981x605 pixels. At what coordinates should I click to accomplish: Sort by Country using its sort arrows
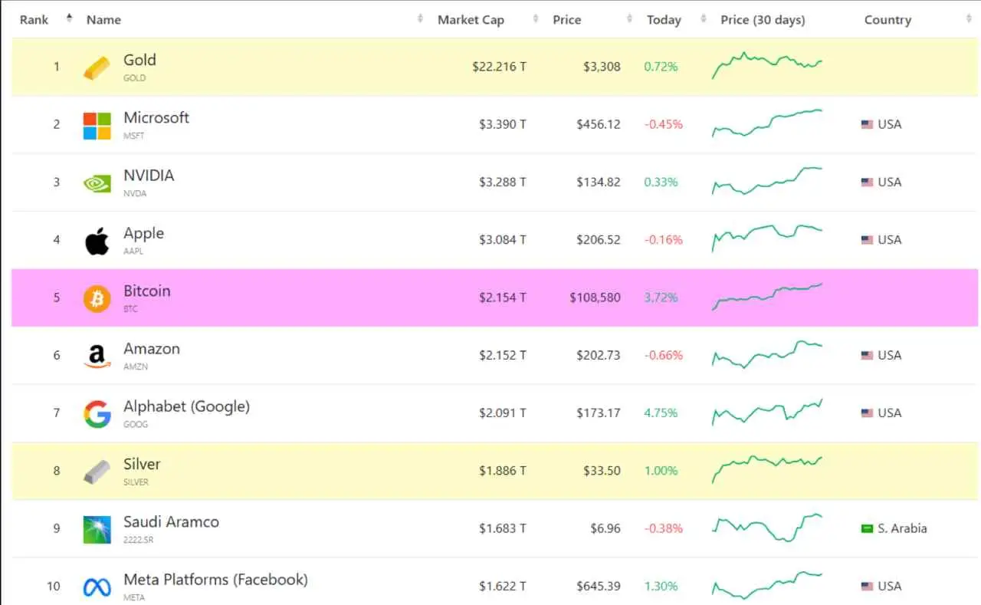pyautogui.click(x=968, y=18)
